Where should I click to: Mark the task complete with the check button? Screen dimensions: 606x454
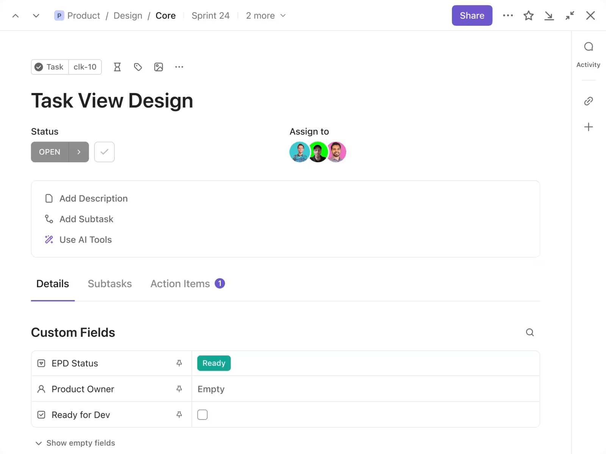click(x=104, y=152)
